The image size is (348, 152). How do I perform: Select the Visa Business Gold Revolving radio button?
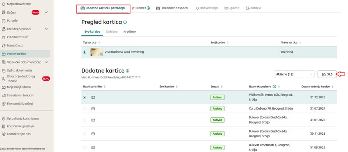[x=84, y=52]
